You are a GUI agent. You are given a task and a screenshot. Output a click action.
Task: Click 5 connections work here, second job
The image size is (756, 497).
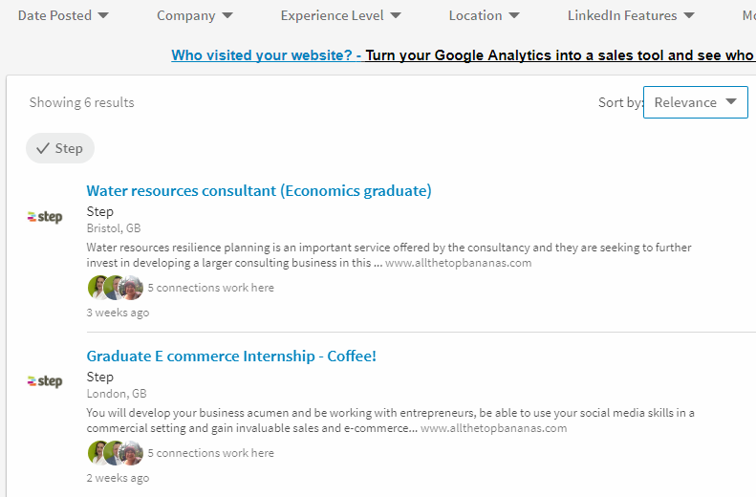[x=210, y=453]
